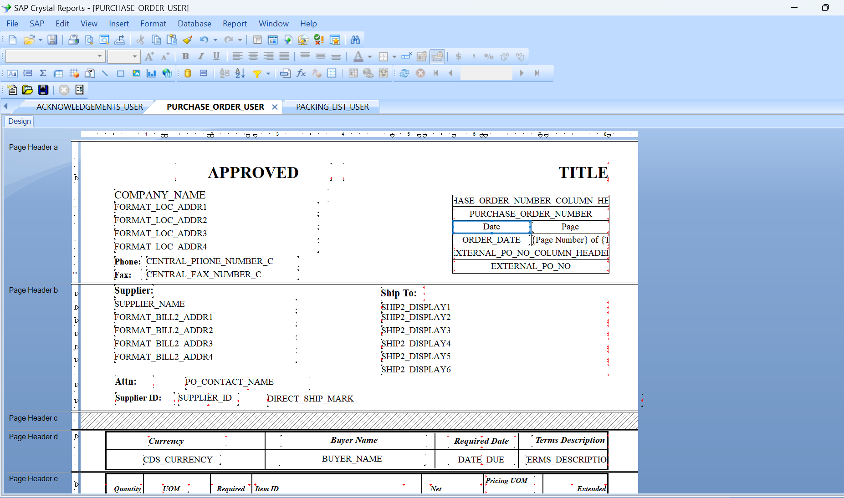Expand the Undo history dropdown arrow
This screenshot has height=498, width=844.
215,40
